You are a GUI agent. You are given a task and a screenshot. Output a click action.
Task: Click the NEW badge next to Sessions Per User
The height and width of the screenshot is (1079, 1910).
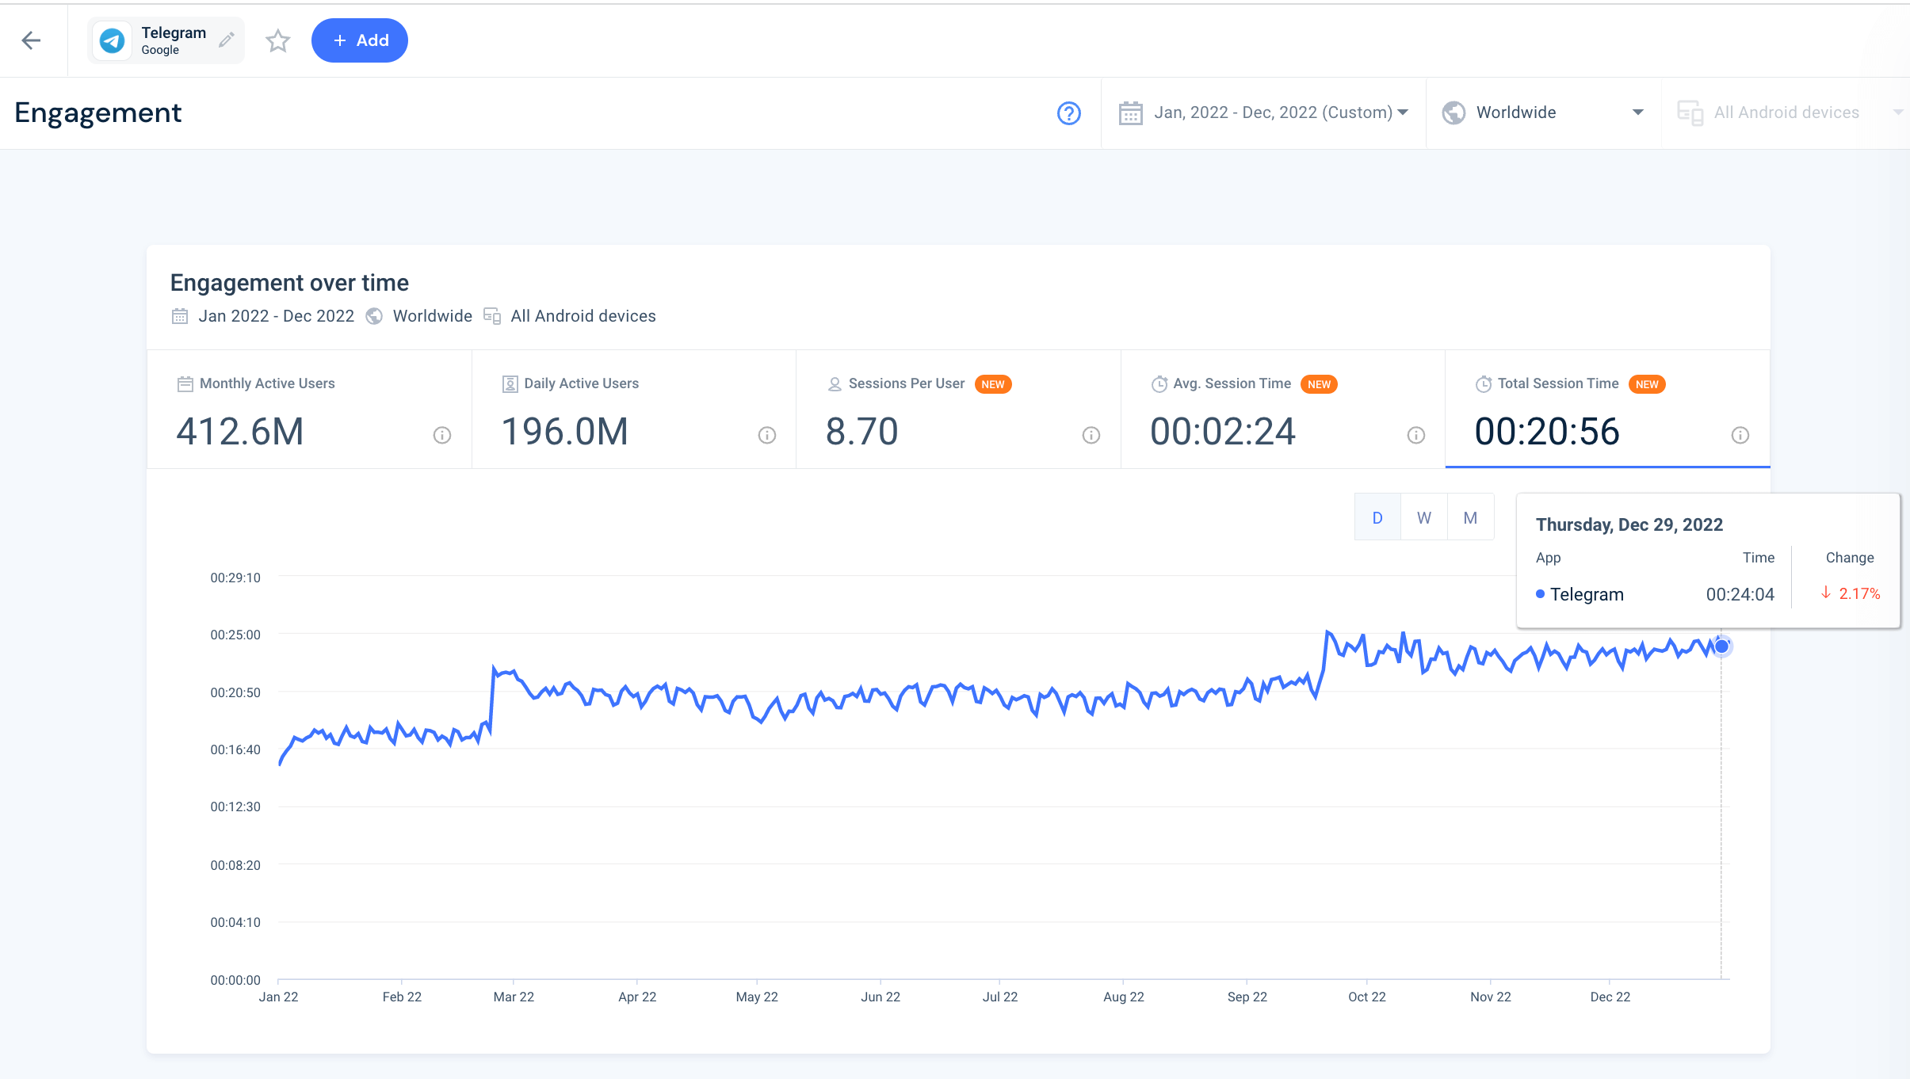(x=993, y=384)
